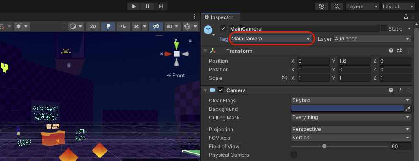
Task: Disable the Camera component checkbox
Action: coord(220,90)
